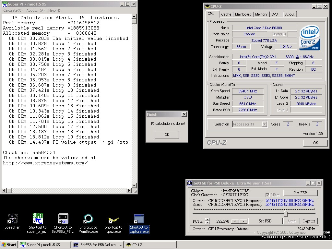Click the Code Name Conroe field
The width and height of the screenshot is (332, 249).
point(249,34)
